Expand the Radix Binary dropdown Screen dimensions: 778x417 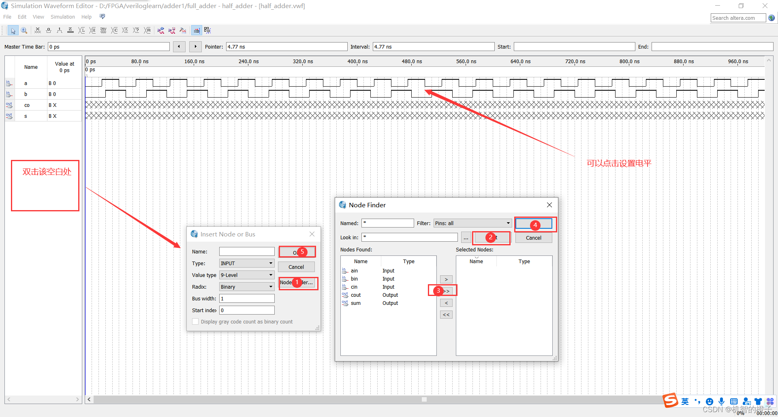pyautogui.click(x=247, y=287)
